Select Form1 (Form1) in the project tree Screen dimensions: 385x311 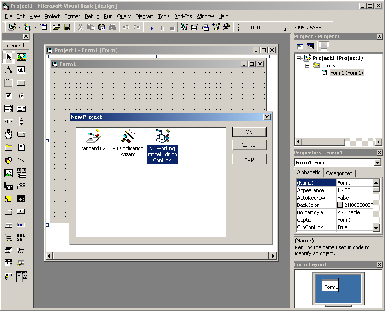pyautogui.click(x=346, y=73)
